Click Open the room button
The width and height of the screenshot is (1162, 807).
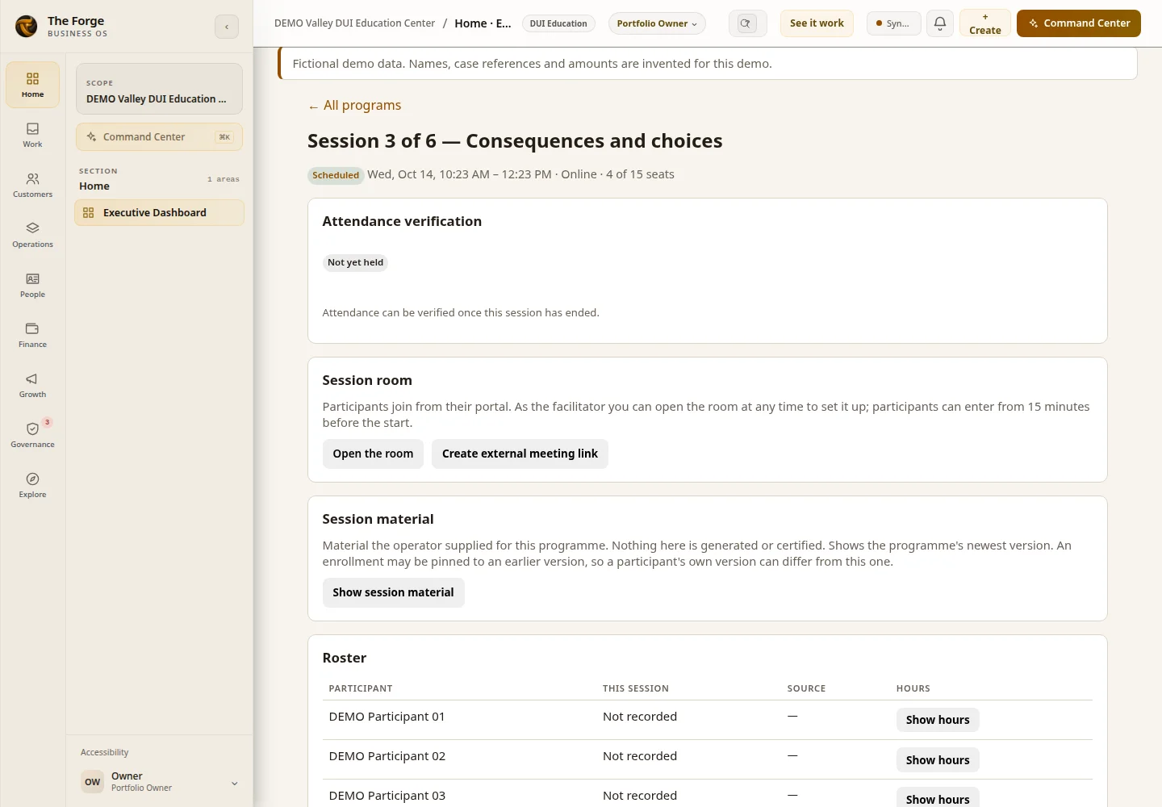pyautogui.click(x=373, y=454)
